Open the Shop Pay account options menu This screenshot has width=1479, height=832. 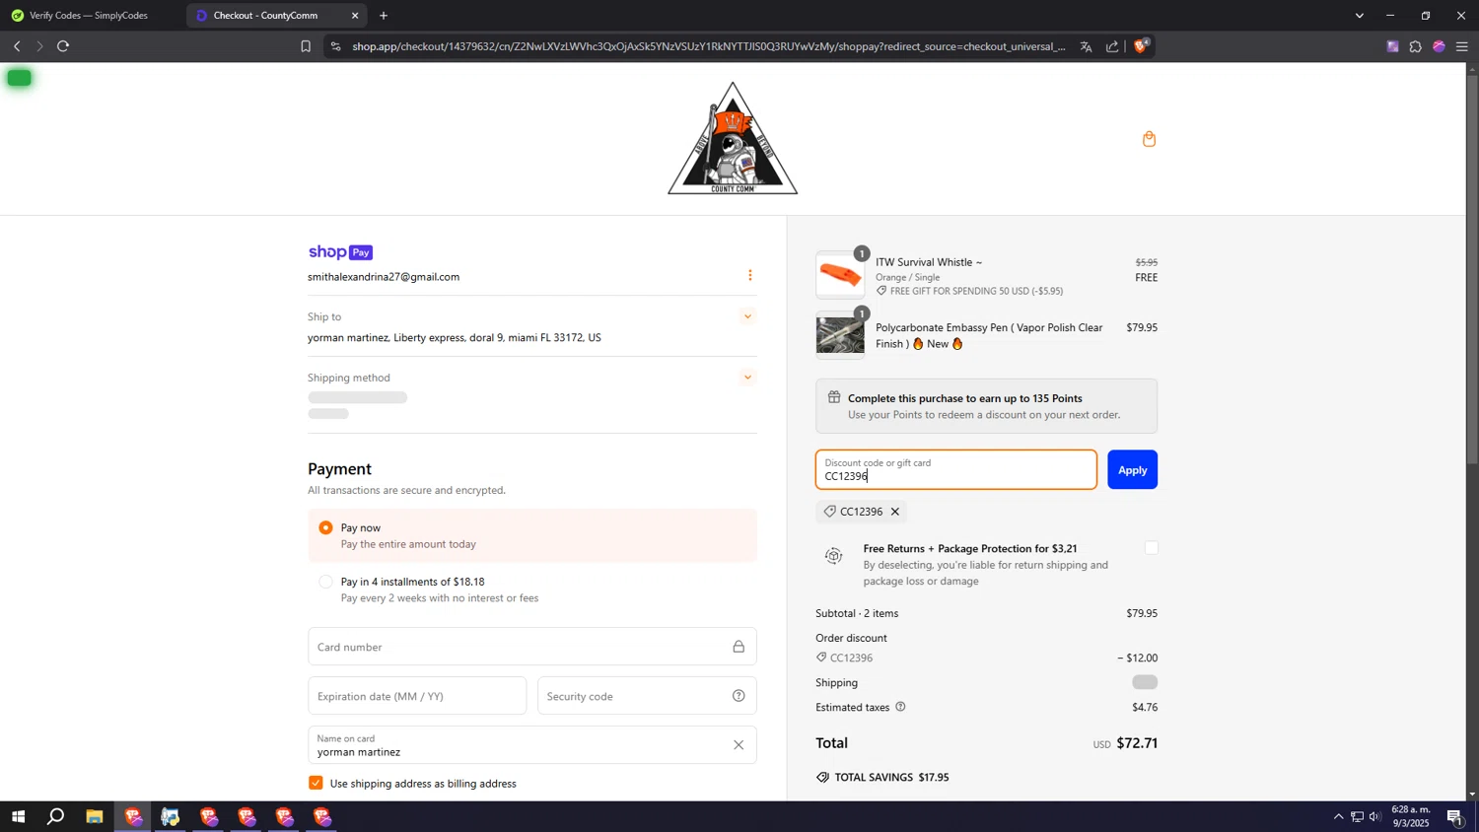click(x=749, y=275)
